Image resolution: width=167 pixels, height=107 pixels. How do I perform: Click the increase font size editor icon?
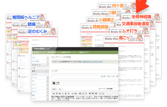point(57,93)
